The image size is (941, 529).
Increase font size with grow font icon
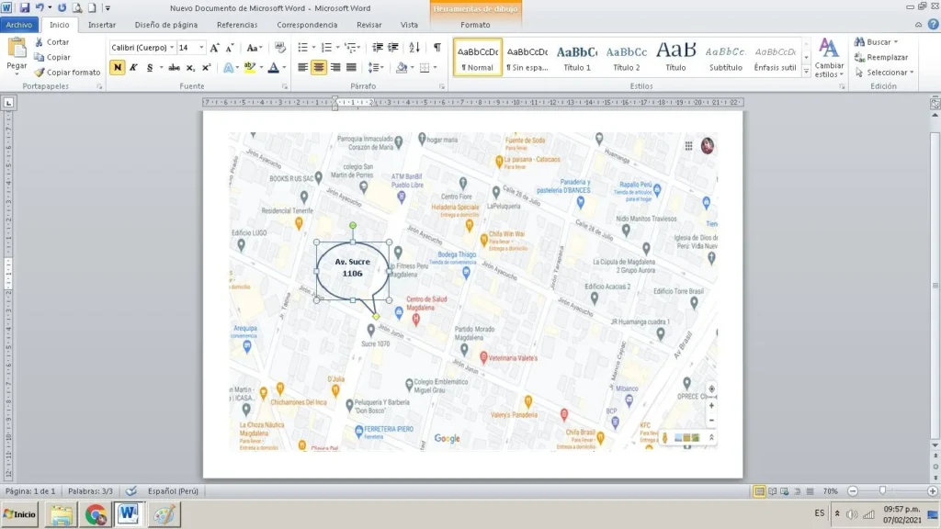coord(214,48)
